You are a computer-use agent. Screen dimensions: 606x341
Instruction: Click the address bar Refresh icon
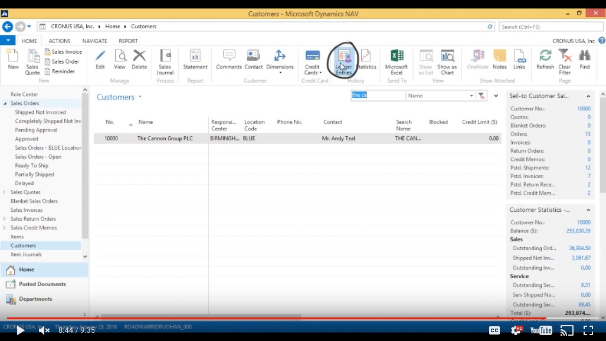[x=490, y=27]
